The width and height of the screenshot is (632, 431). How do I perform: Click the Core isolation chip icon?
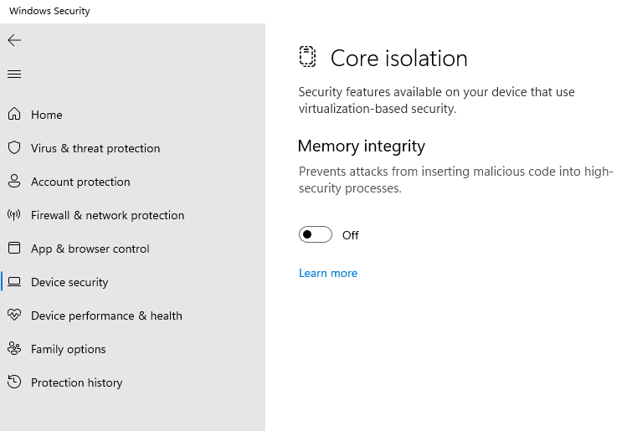[x=308, y=57]
